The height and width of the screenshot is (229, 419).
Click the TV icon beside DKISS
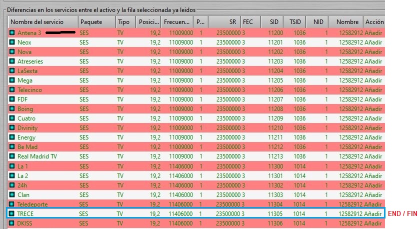pos(11,223)
